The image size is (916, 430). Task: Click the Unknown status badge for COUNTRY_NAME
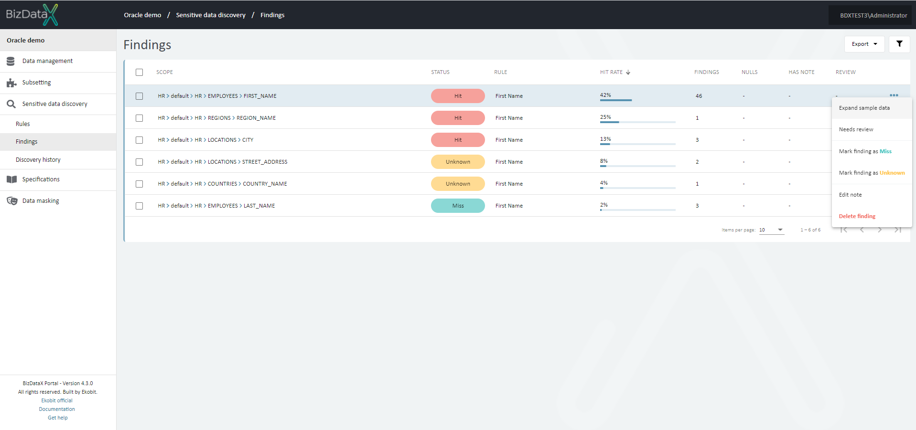(x=458, y=184)
